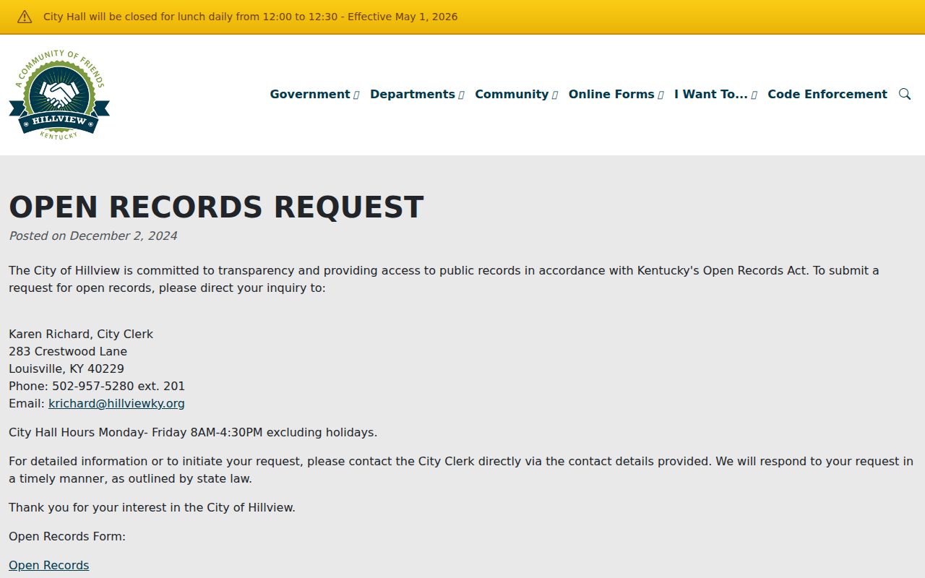Screen dimensions: 925x578
Task: Expand I Want To... dropdown arrow
Action: tap(754, 95)
